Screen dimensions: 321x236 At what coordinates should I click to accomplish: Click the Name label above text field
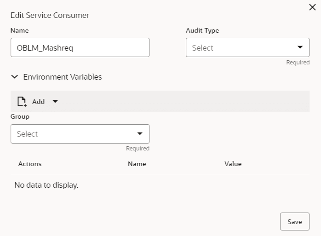click(x=19, y=30)
